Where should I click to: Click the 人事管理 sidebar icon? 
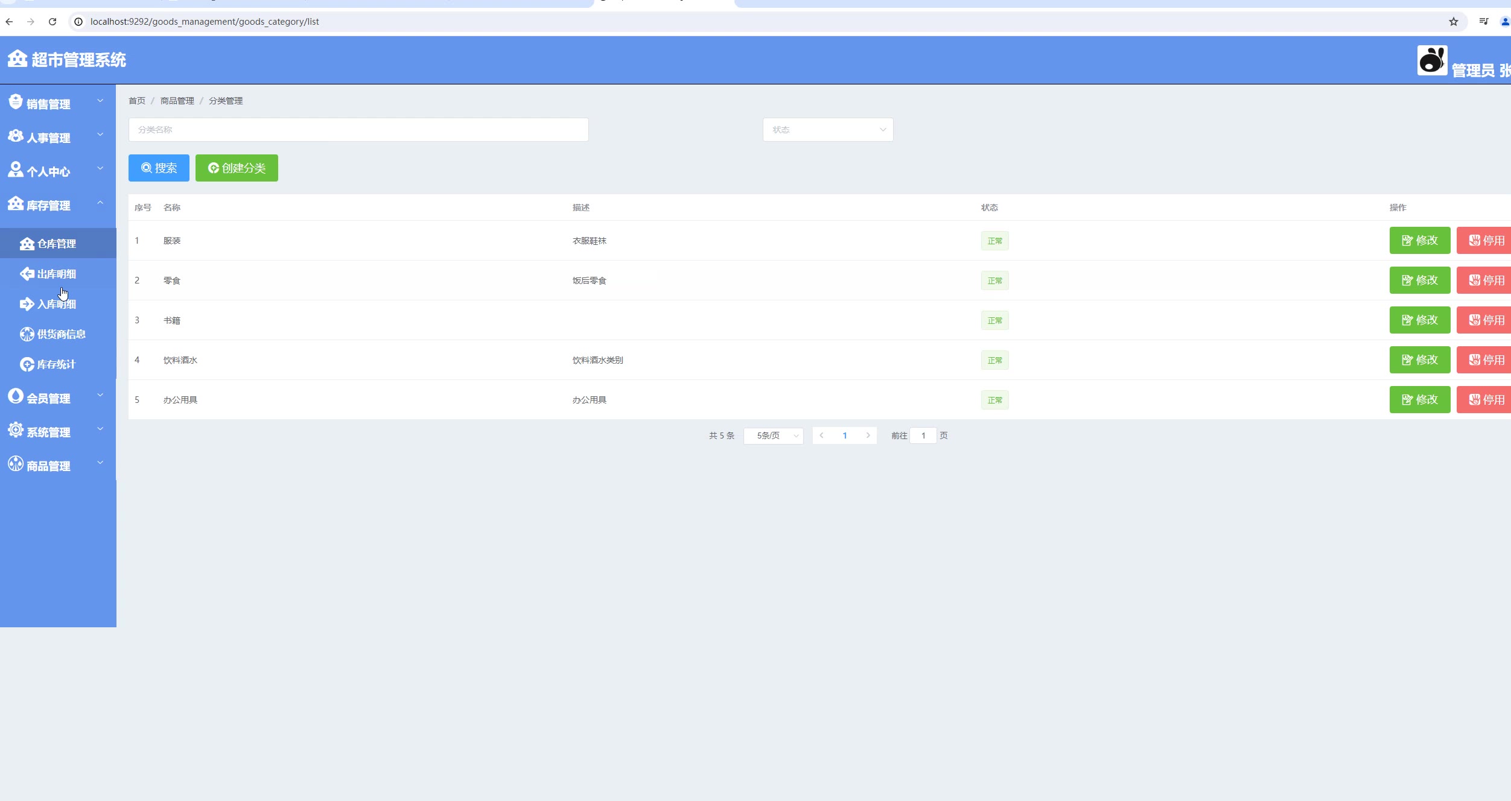(x=16, y=136)
